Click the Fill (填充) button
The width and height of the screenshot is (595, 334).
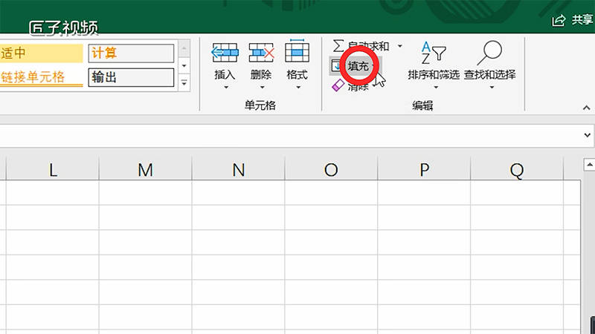tap(358, 67)
